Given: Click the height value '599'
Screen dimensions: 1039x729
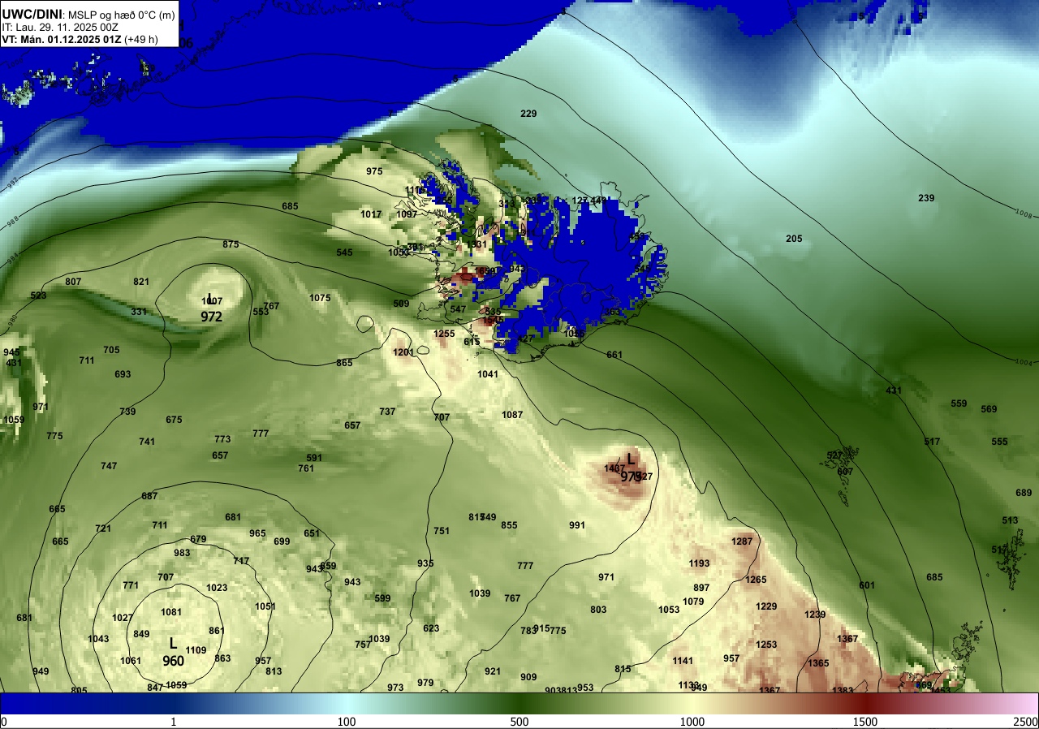Looking at the screenshot, I should coord(382,598).
